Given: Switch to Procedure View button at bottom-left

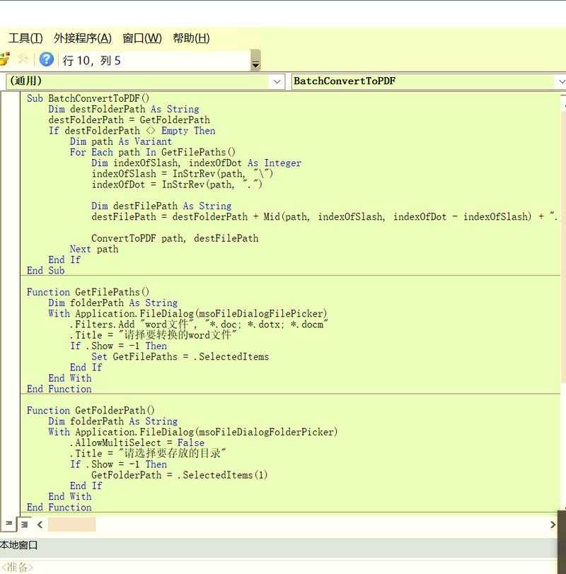Looking at the screenshot, I should pyautogui.click(x=8, y=525).
